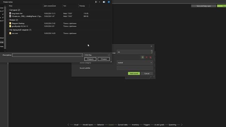Click the Отмена button
The height and width of the screenshot is (127, 226).
(x=103, y=59)
